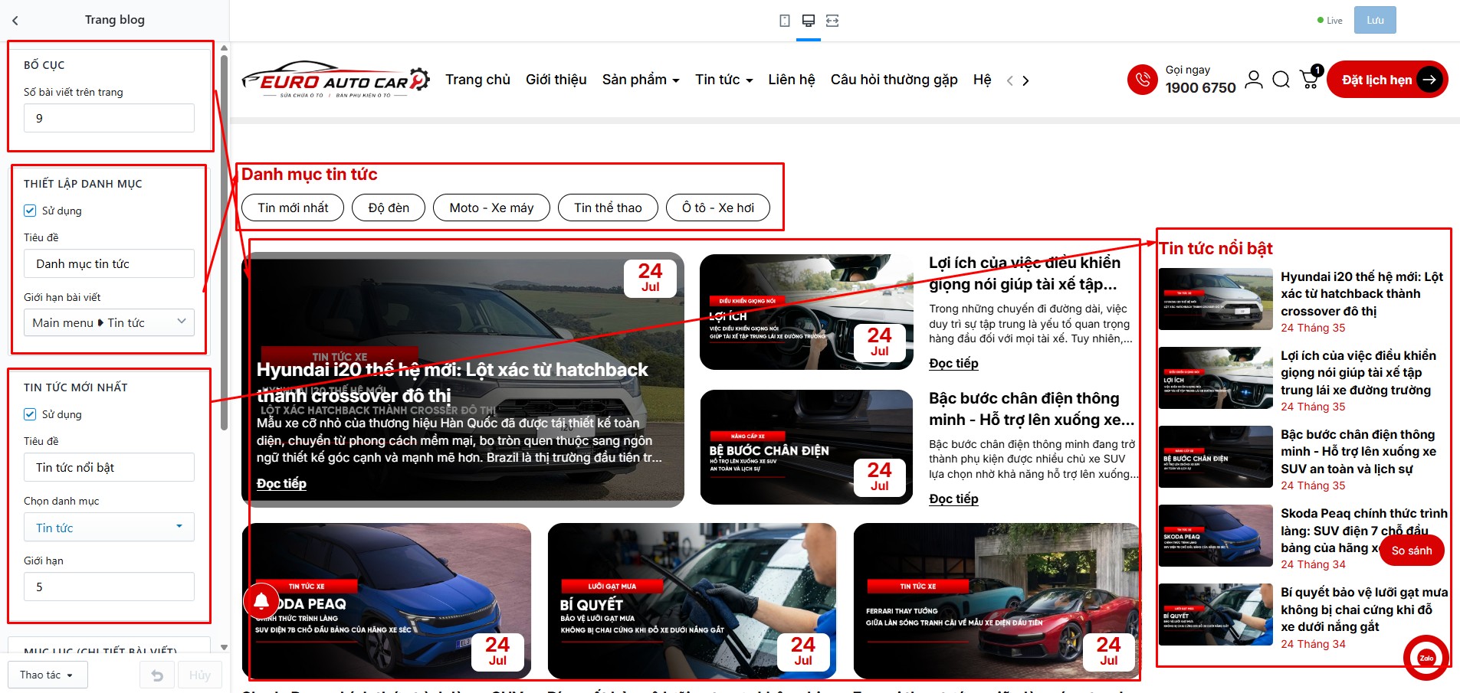Expand the Sản phẩm menu
Screen dimensions: 1460x693
click(x=641, y=80)
